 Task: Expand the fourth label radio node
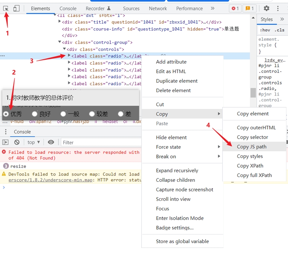pos(69,76)
